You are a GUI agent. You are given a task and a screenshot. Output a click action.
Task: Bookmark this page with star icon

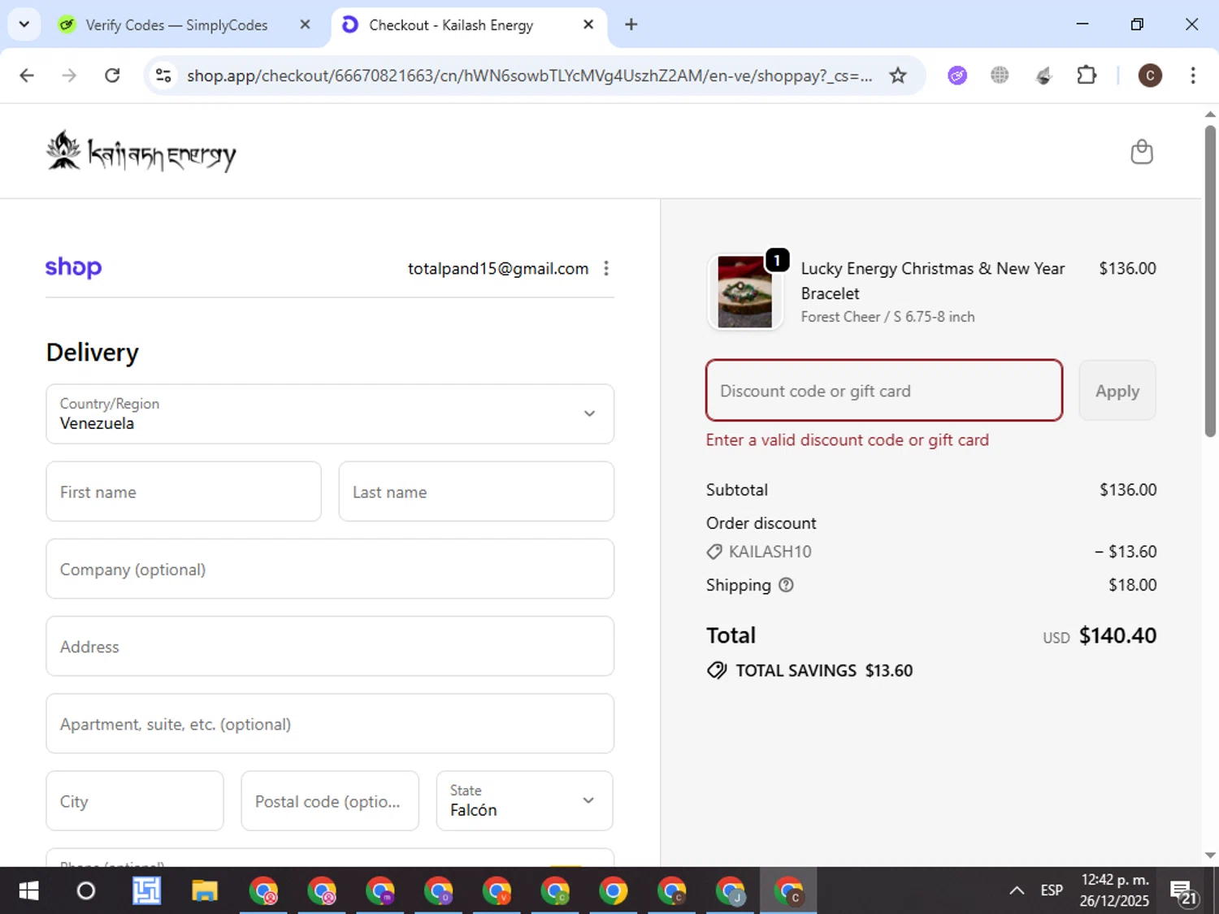897,76
